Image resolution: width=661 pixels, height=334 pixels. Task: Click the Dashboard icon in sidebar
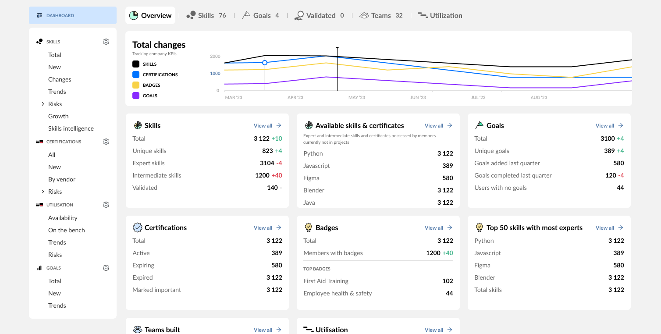click(x=39, y=15)
